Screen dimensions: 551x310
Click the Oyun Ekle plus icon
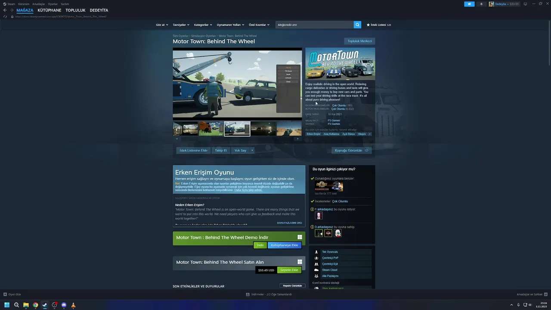pos(5,294)
